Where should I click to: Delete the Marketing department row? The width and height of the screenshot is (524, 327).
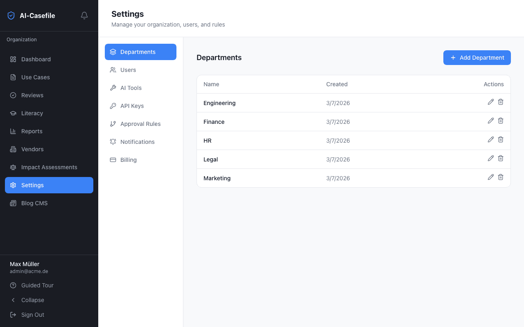pyautogui.click(x=500, y=177)
